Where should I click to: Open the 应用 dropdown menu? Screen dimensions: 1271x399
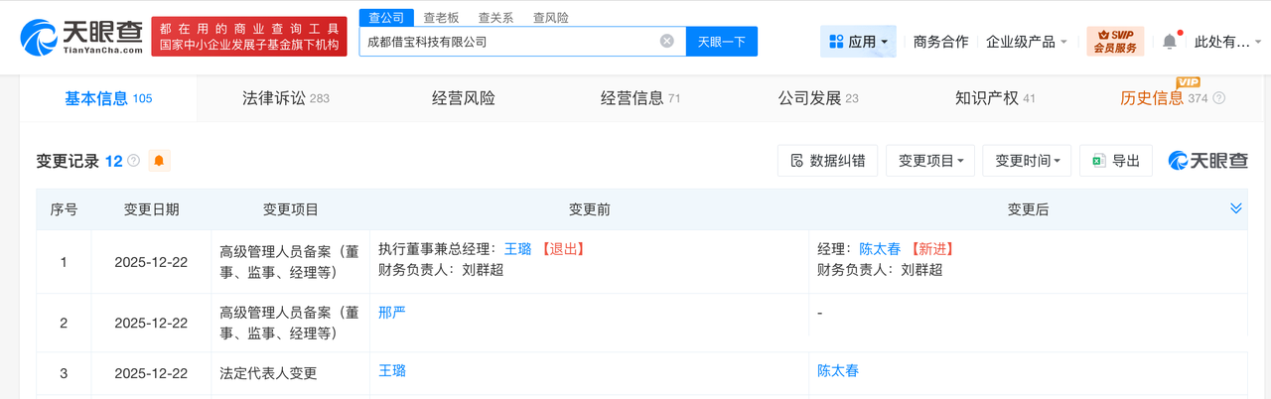click(859, 42)
